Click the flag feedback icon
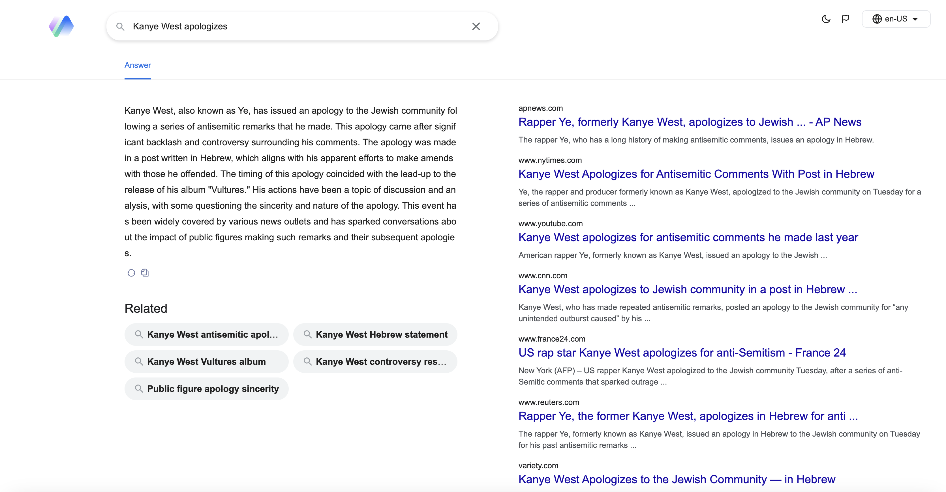946x492 pixels. (x=845, y=19)
